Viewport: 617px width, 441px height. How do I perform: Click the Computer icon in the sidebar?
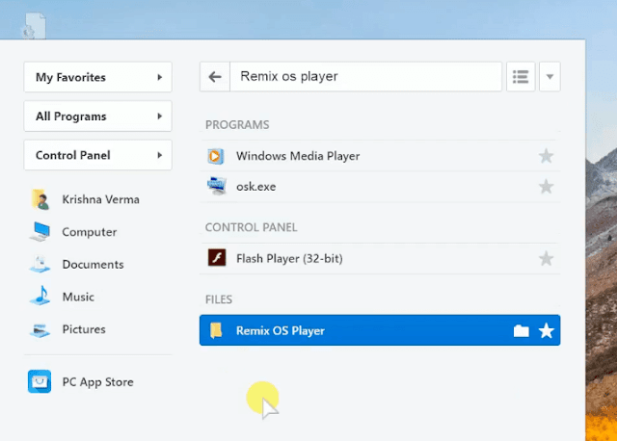(40, 231)
